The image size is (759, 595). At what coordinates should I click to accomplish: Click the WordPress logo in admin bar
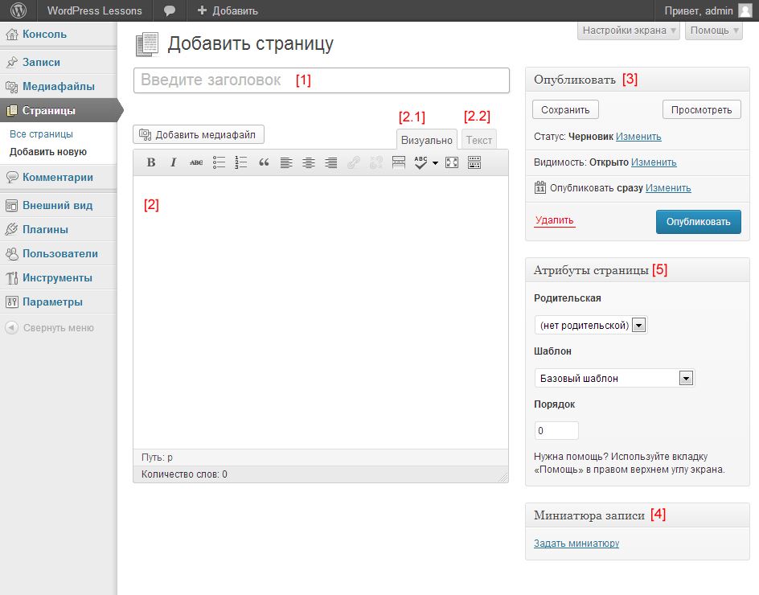click(x=18, y=10)
